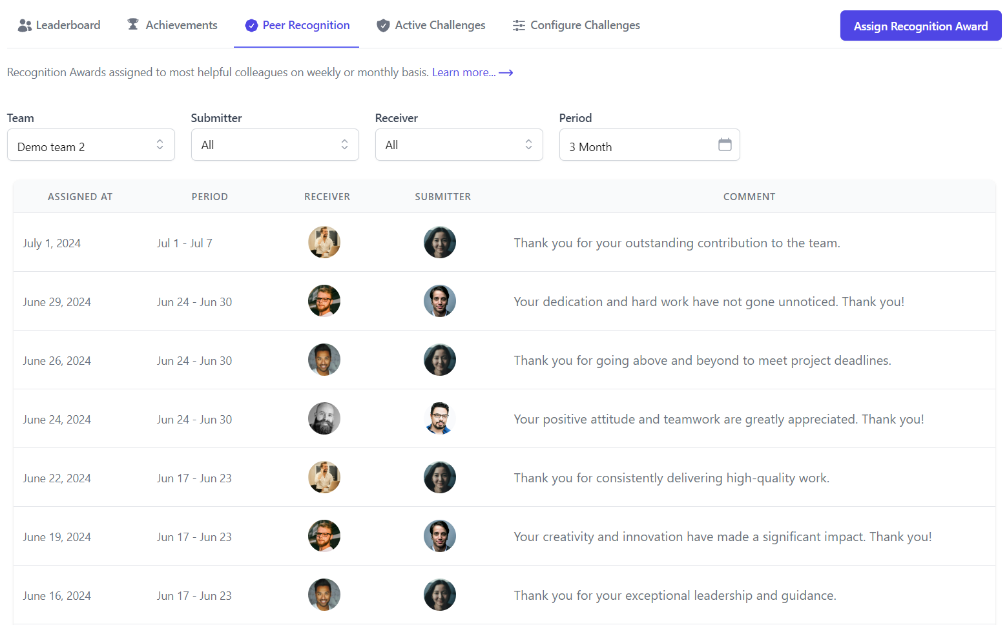The height and width of the screenshot is (625, 1007).
Task: Click comment about positive attitude and teamwork
Action: click(719, 419)
